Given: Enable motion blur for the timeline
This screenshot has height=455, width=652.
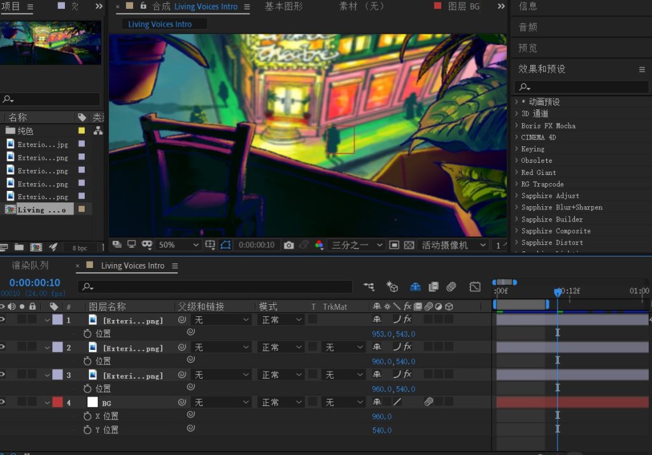Looking at the screenshot, I should click(451, 286).
